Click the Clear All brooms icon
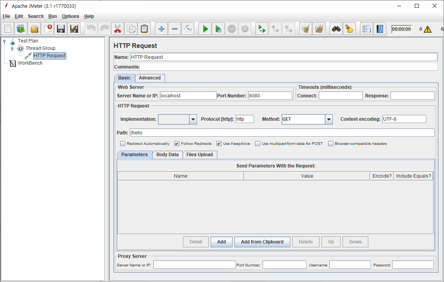The height and width of the screenshot is (282, 444). 319,29
